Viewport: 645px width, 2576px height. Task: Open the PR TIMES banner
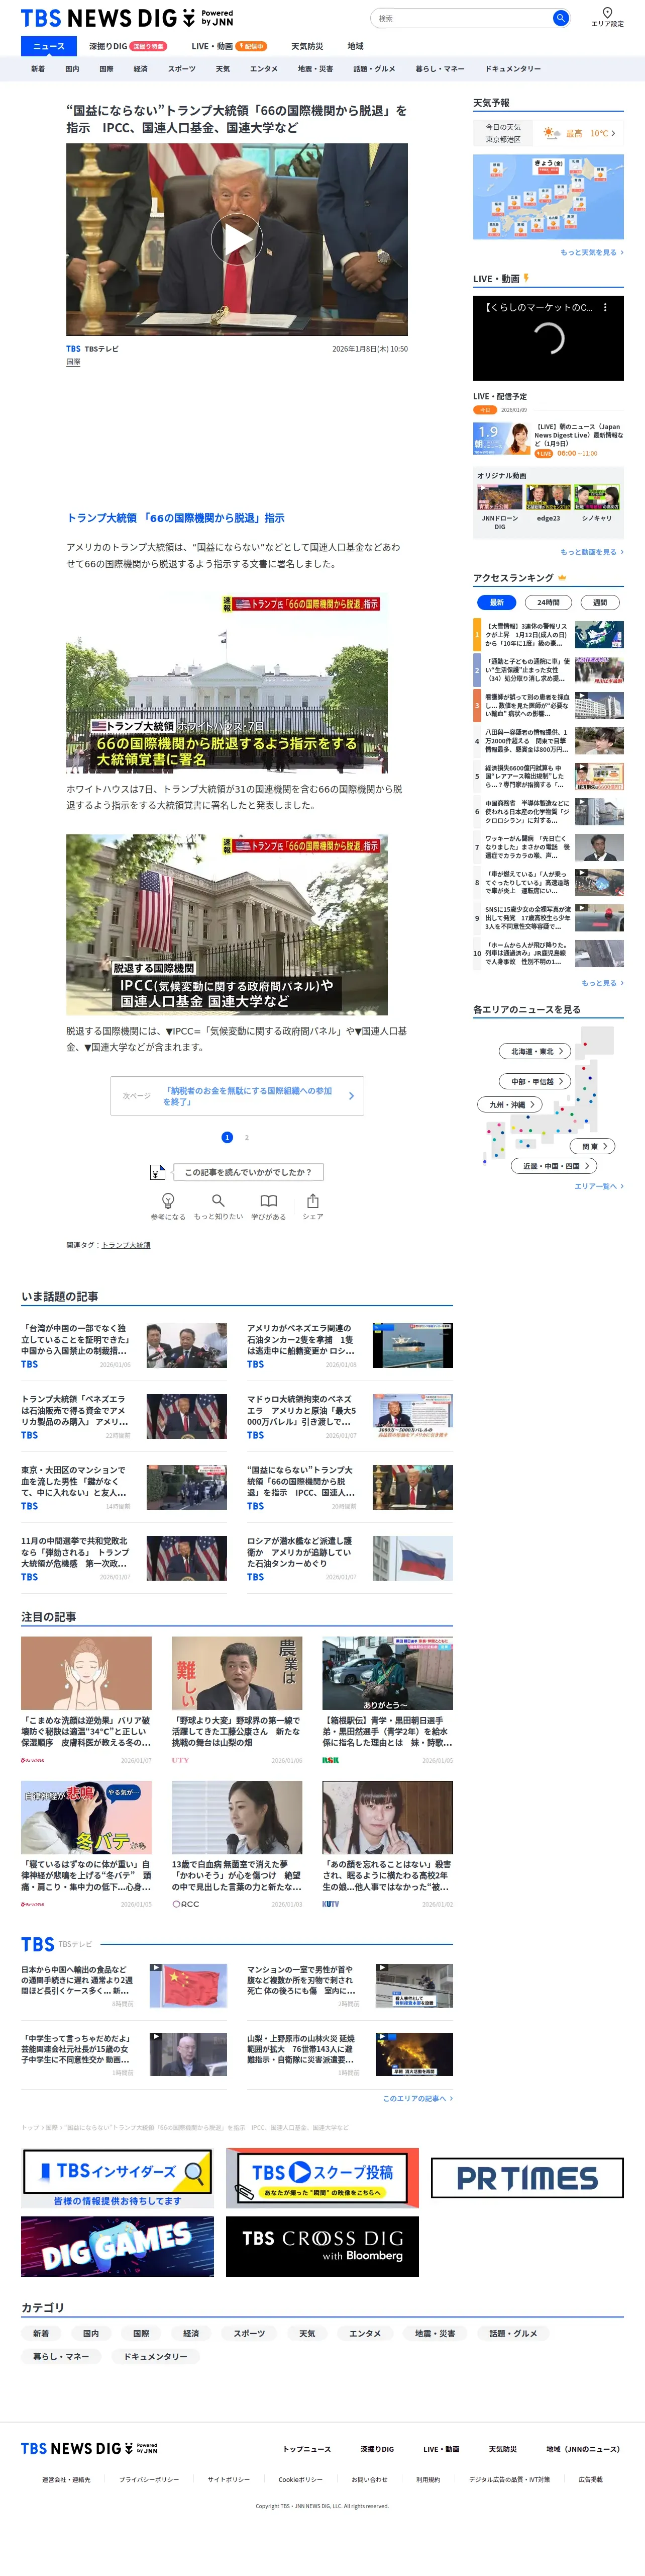(527, 2179)
